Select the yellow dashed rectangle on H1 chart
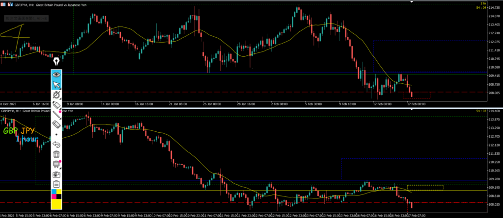The height and width of the screenshot is (218, 503). (425, 187)
